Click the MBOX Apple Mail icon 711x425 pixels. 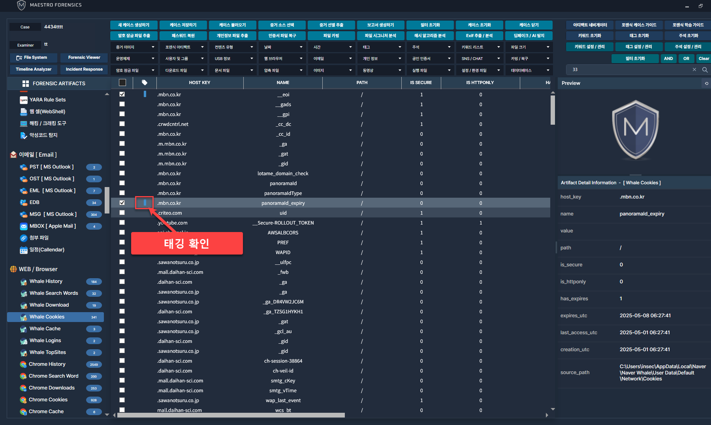coord(24,226)
